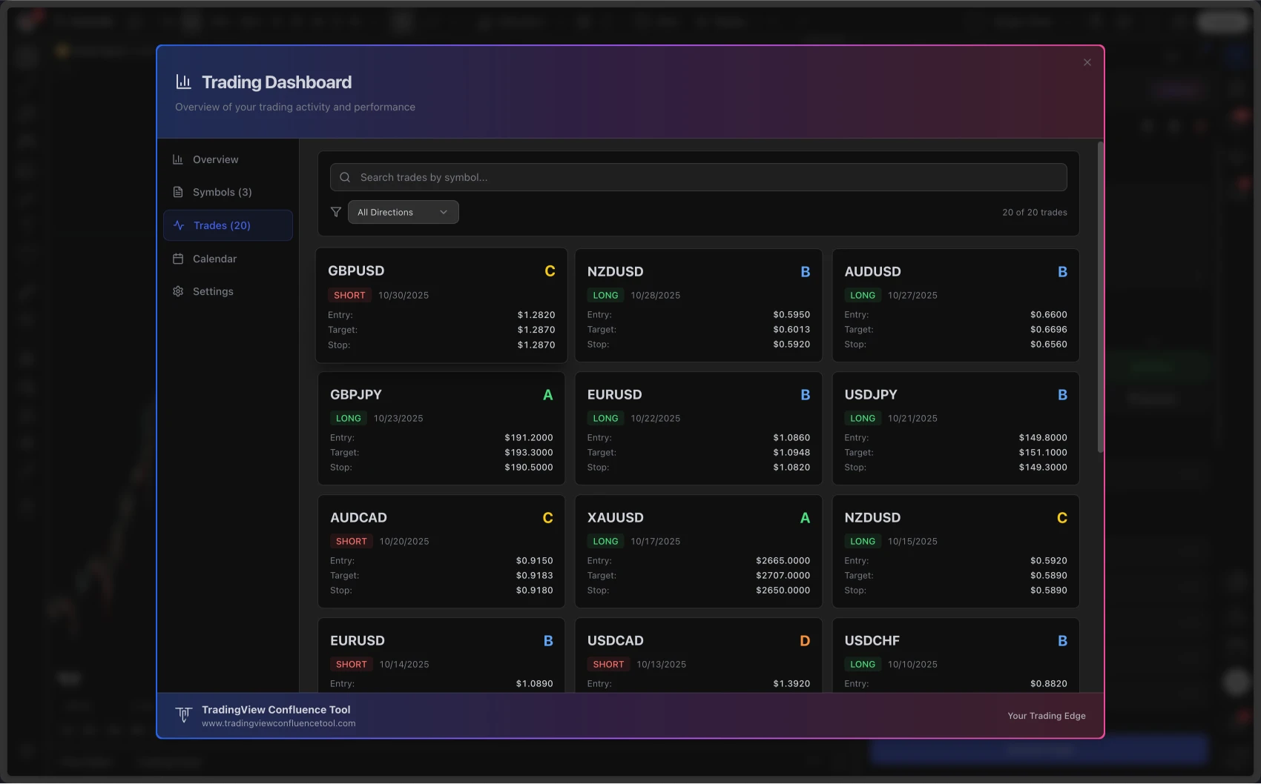
Task: Expand the grade C indicator on AUDCAD card
Action: pos(547,517)
